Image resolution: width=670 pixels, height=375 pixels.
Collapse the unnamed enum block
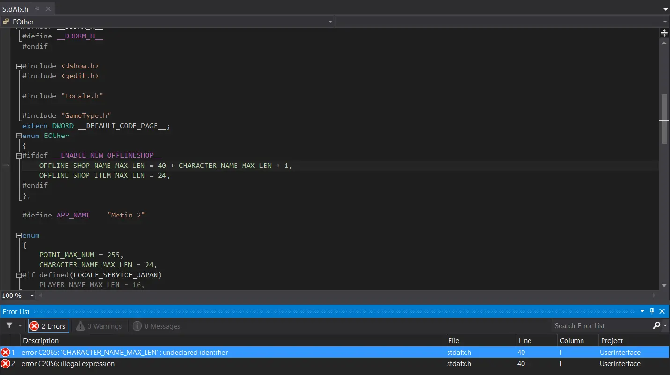click(x=19, y=236)
